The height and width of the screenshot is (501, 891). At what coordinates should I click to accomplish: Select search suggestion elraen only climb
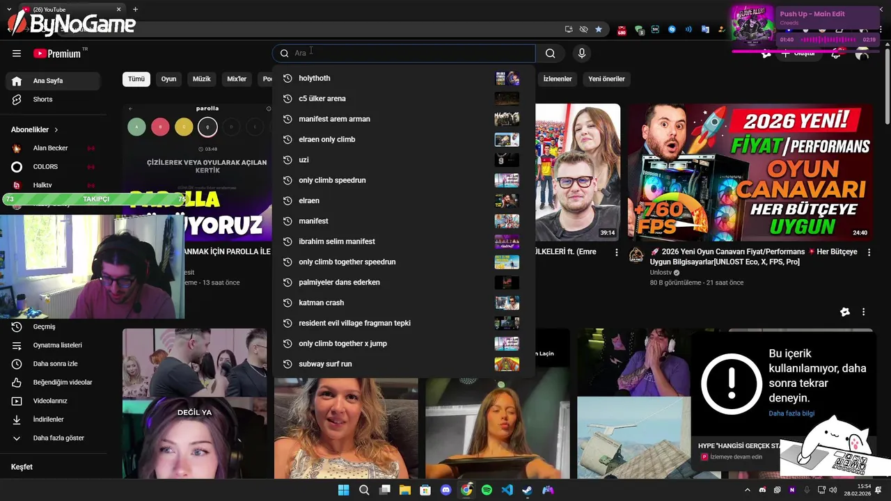404,140
